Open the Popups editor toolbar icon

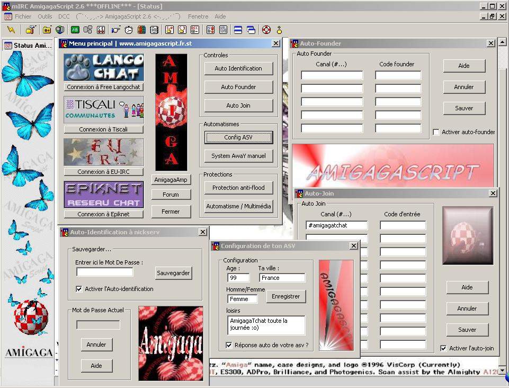pos(87,30)
